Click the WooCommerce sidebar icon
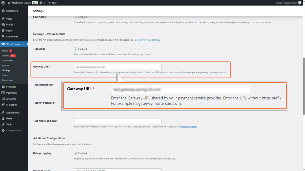The width and height of the screenshot is (305, 171). pyautogui.click(x=4, y=44)
